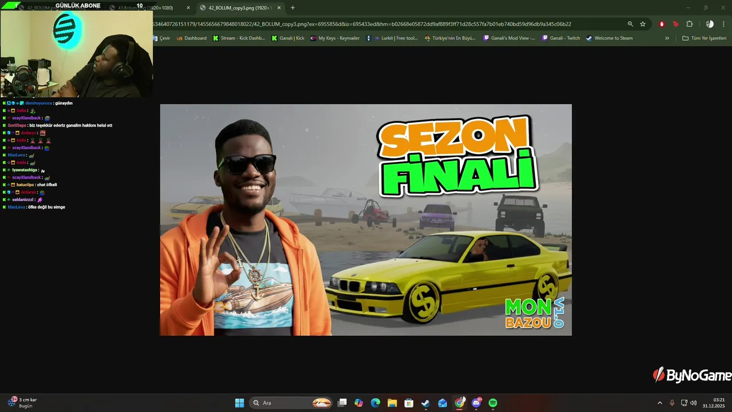Open the Windows Start menu
The height and width of the screenshot is (412, 732).
point(240,403)
